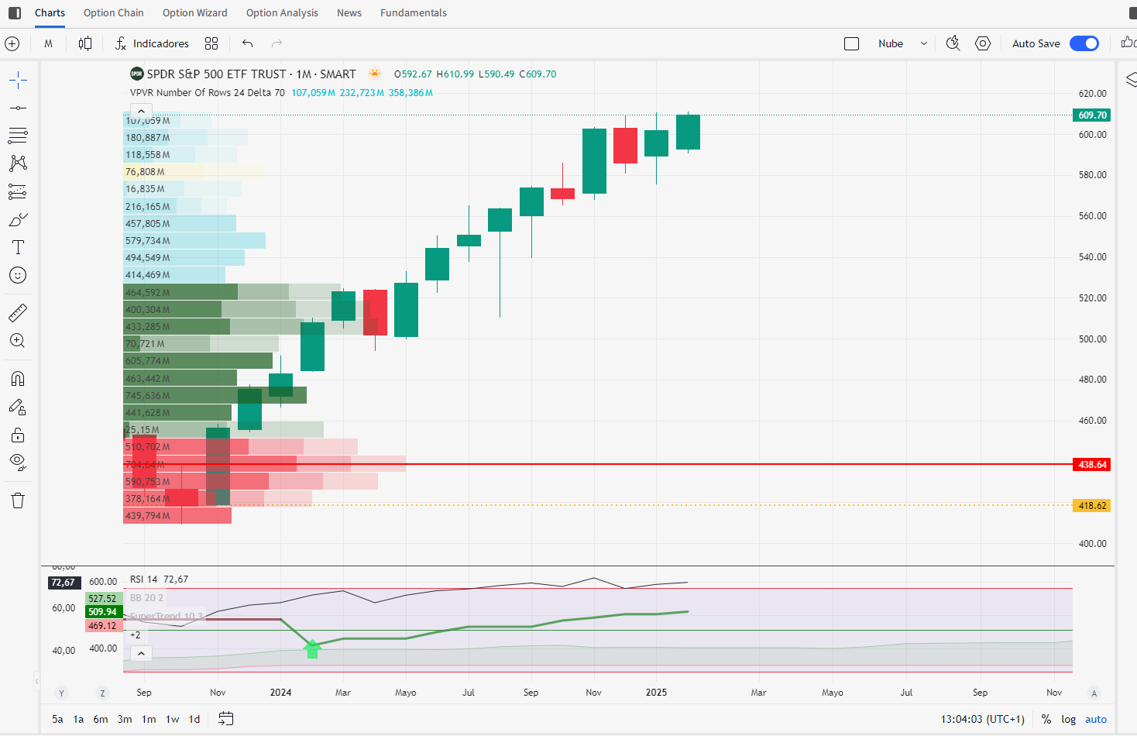Select the crosshair cursor tool
This screenshot has width=1137, height=736.
click(18, 80)
